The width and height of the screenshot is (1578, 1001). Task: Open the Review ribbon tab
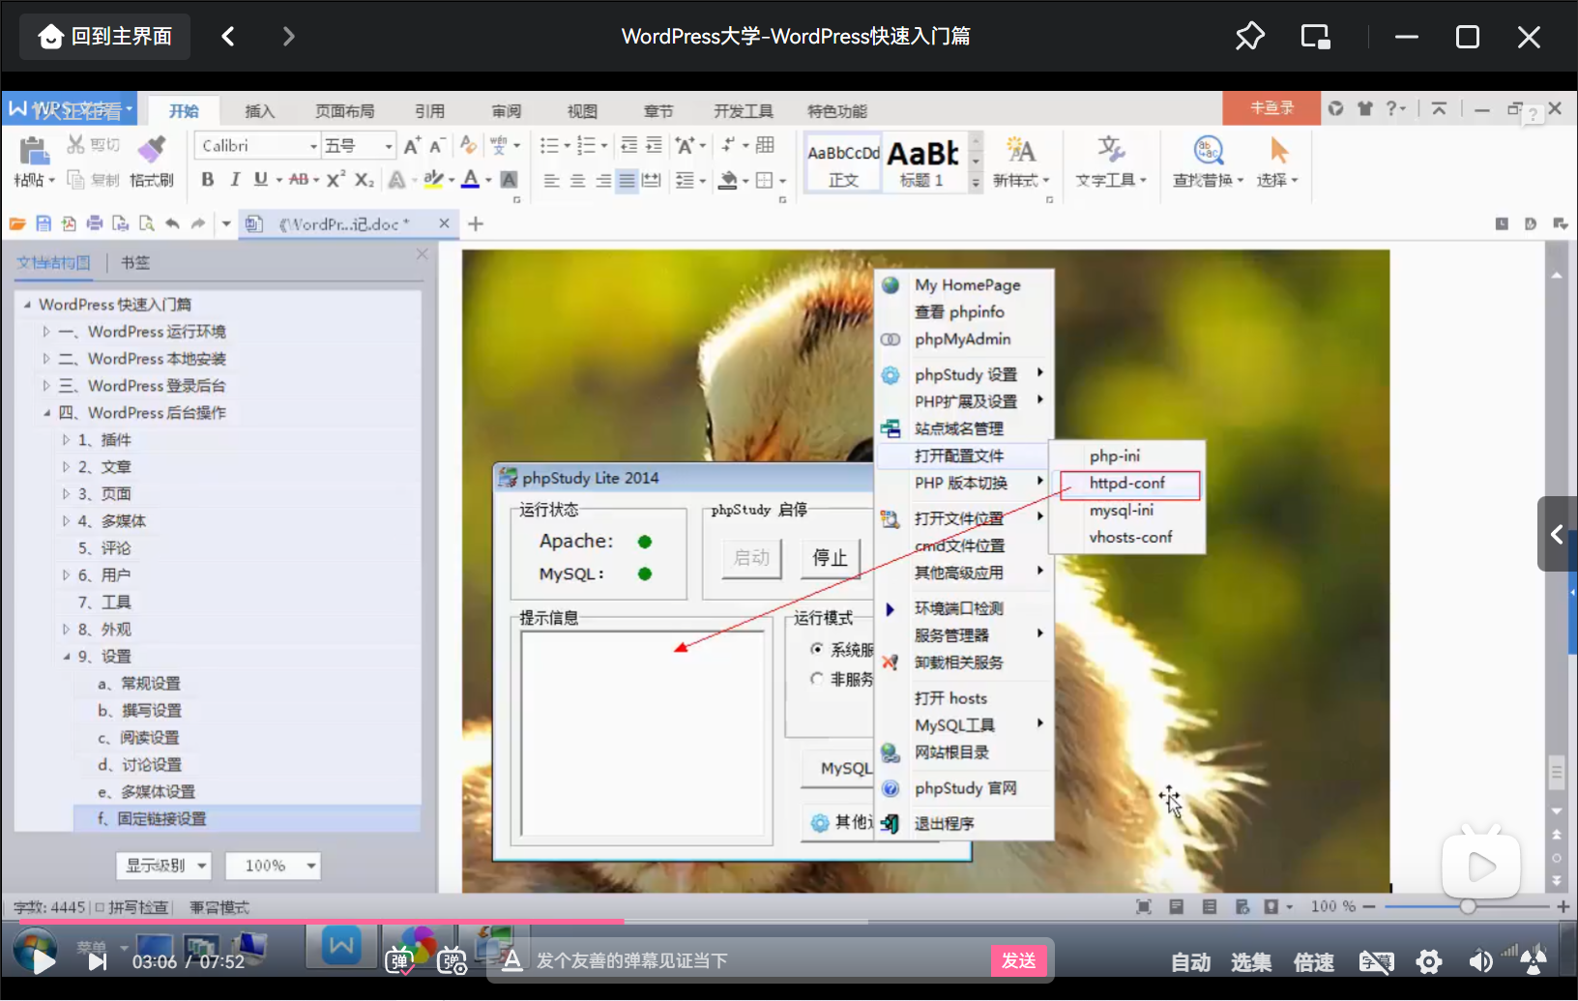[506, 111]
